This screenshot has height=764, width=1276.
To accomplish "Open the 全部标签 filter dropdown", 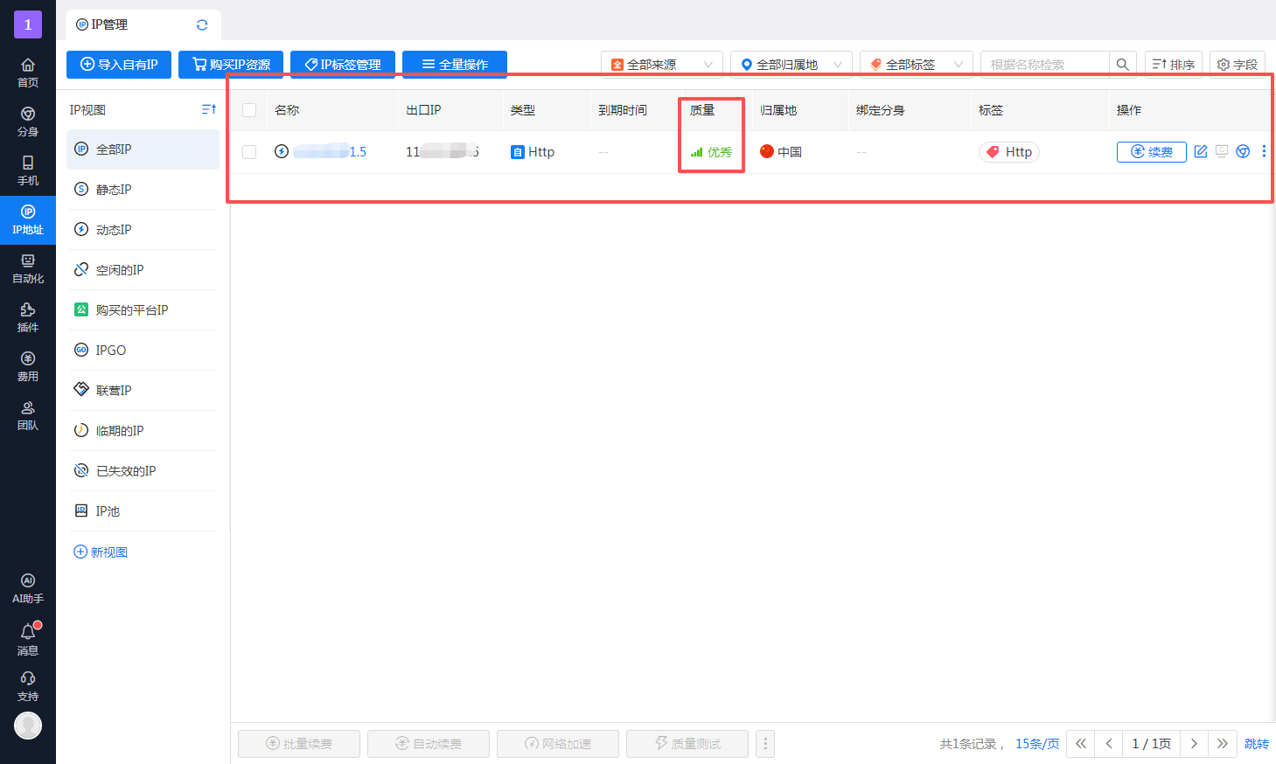I will pos(915,63).
